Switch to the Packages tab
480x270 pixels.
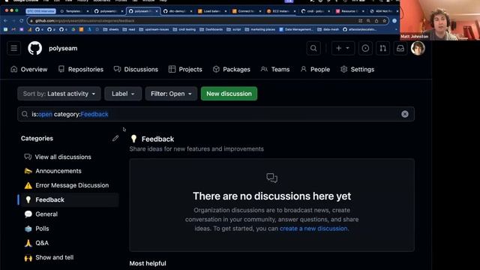pyautogui.click(x=232, y=70)
